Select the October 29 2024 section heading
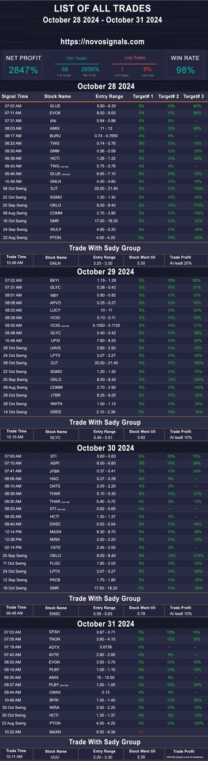This screenshot has height=761, width=208. [x=105, y=272]
